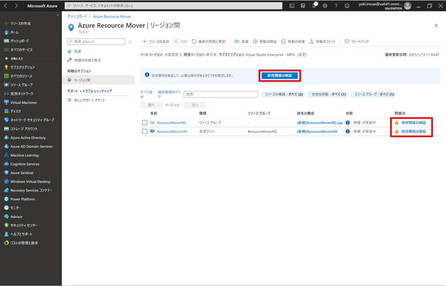
Task: Click 最新の情報に更新 refresh button
Action: pos(208,42)
